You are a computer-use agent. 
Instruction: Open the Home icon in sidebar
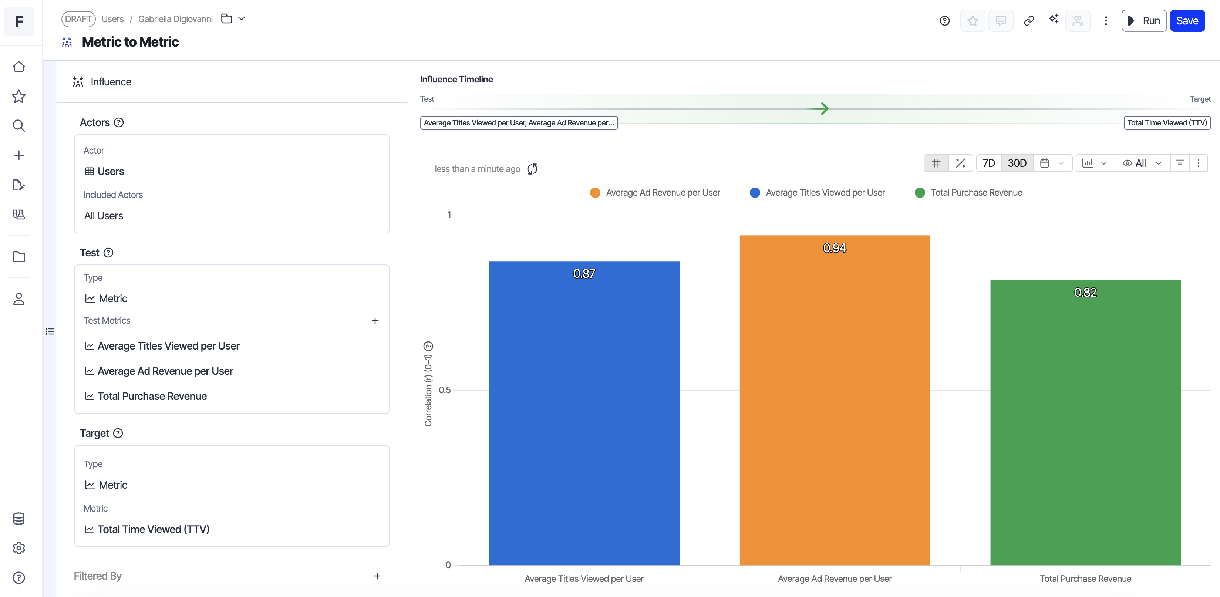19,67
